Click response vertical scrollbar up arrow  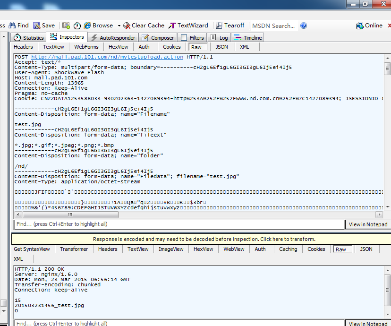click(x=388, y=270)
